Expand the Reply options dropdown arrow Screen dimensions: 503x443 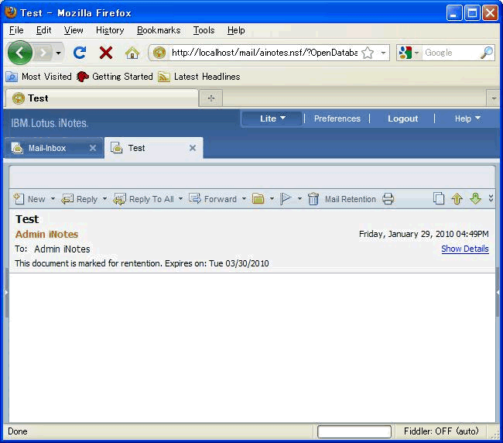pyautogui.click(x=104, y=199)
